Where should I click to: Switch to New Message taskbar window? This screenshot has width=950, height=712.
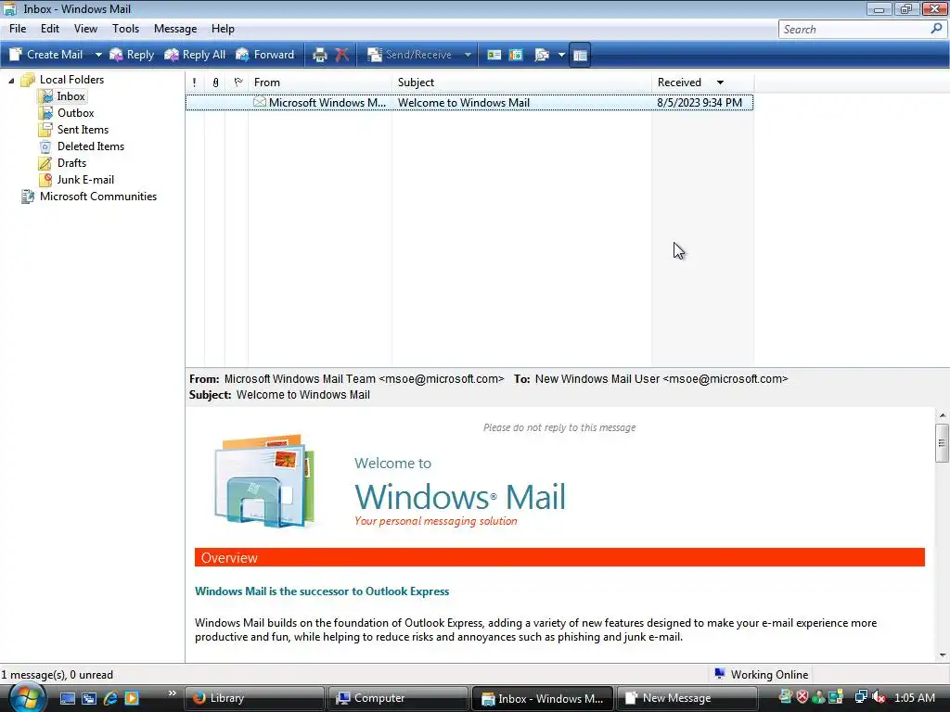[686, 698]
